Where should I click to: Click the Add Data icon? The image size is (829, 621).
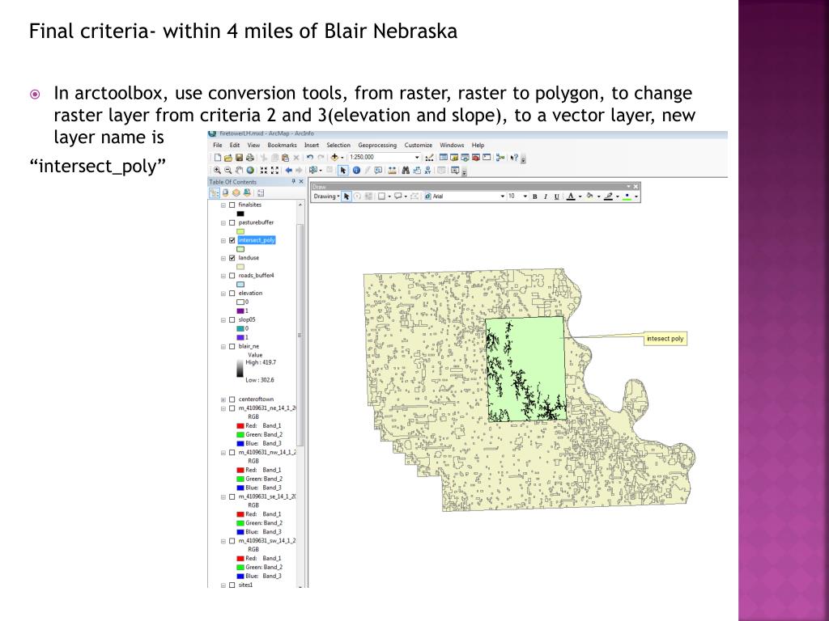[x=334, y=158]
